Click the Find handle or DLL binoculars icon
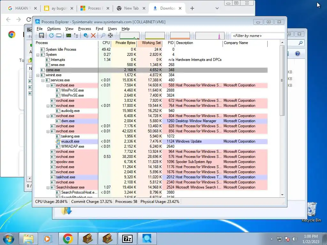 [x=103, y=36]
